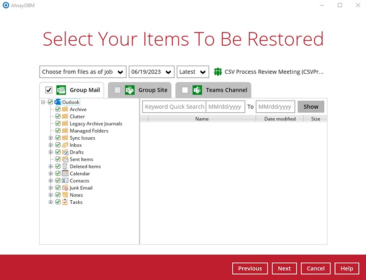Click the Junk Email folder icon
366x280 pixels.
pyautogui.click(x=65, y=188)
